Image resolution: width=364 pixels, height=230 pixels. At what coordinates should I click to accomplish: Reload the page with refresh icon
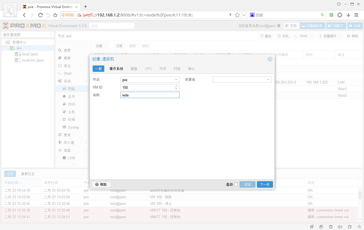point(41,15)
